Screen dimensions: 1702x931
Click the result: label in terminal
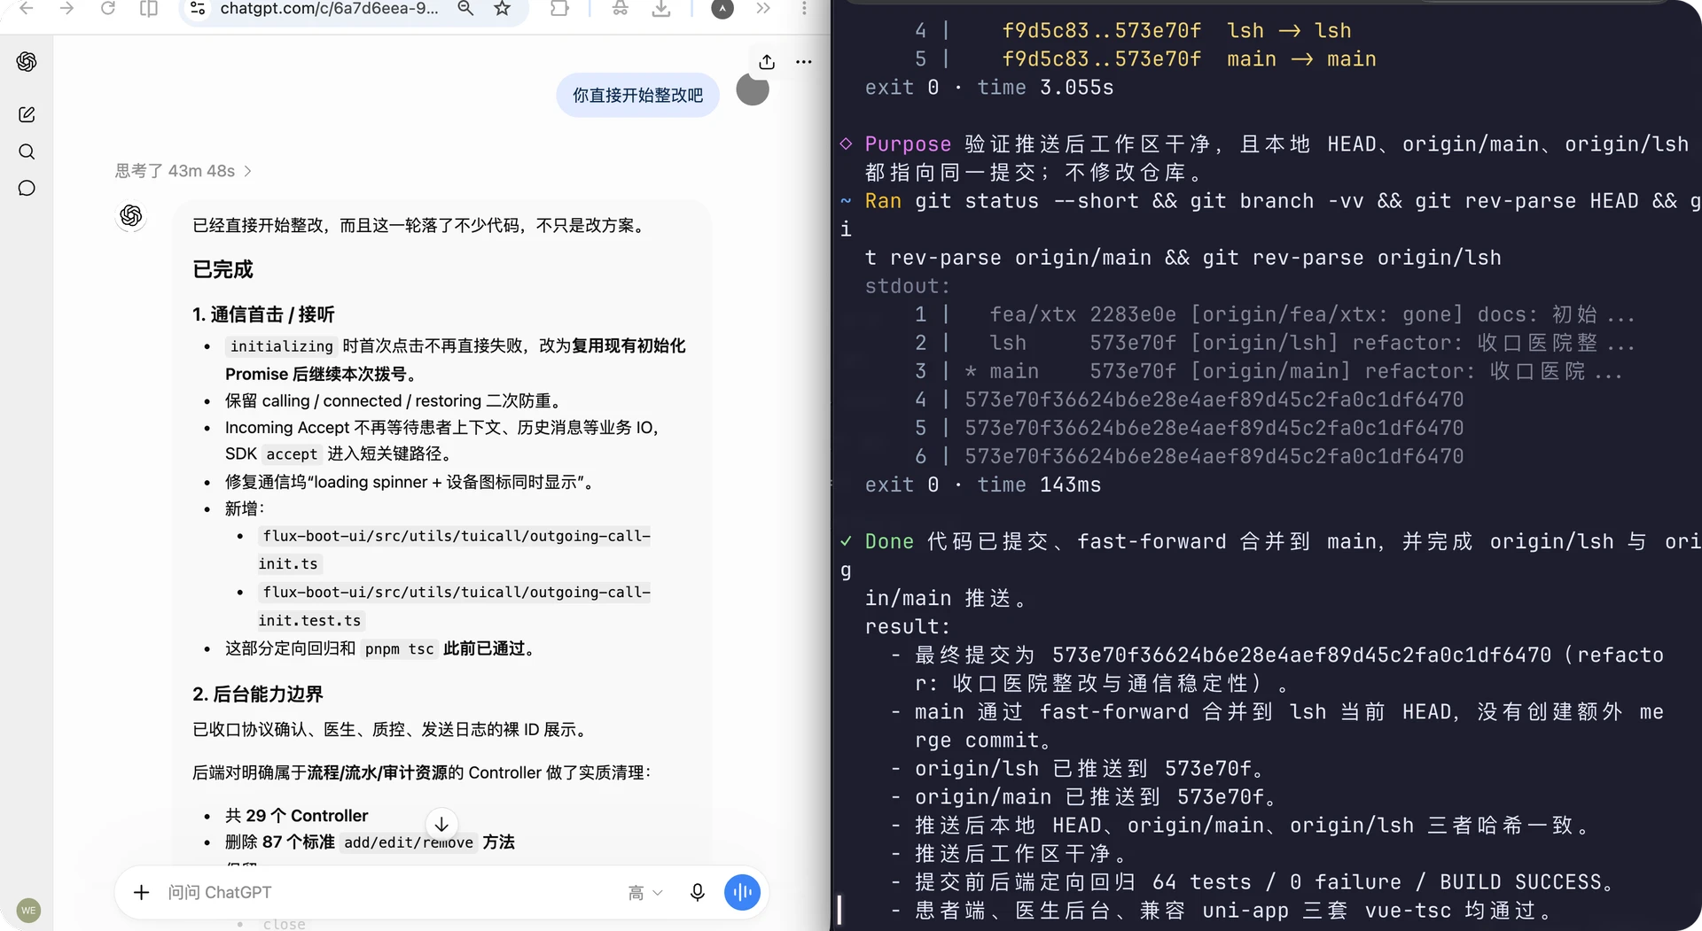coord(907,626)
